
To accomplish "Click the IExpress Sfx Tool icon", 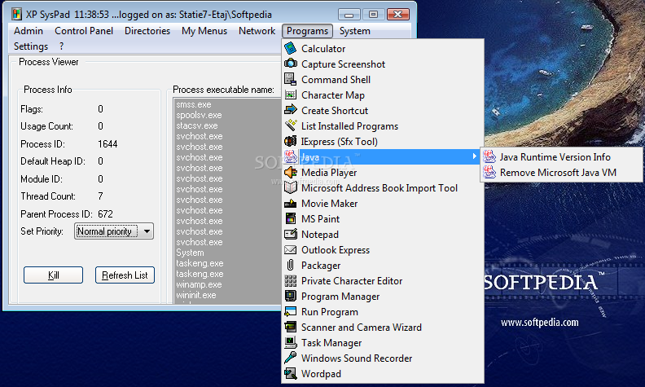I will (291, 142).
